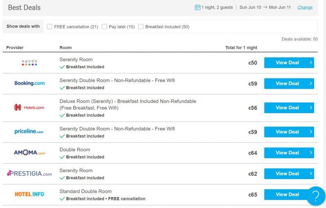
Task: Click arrow chevron on Booking.com View Deal
Action: pyautogui.click(x=311, y=83)
